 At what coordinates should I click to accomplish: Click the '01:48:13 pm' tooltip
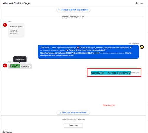pos(20,59)
